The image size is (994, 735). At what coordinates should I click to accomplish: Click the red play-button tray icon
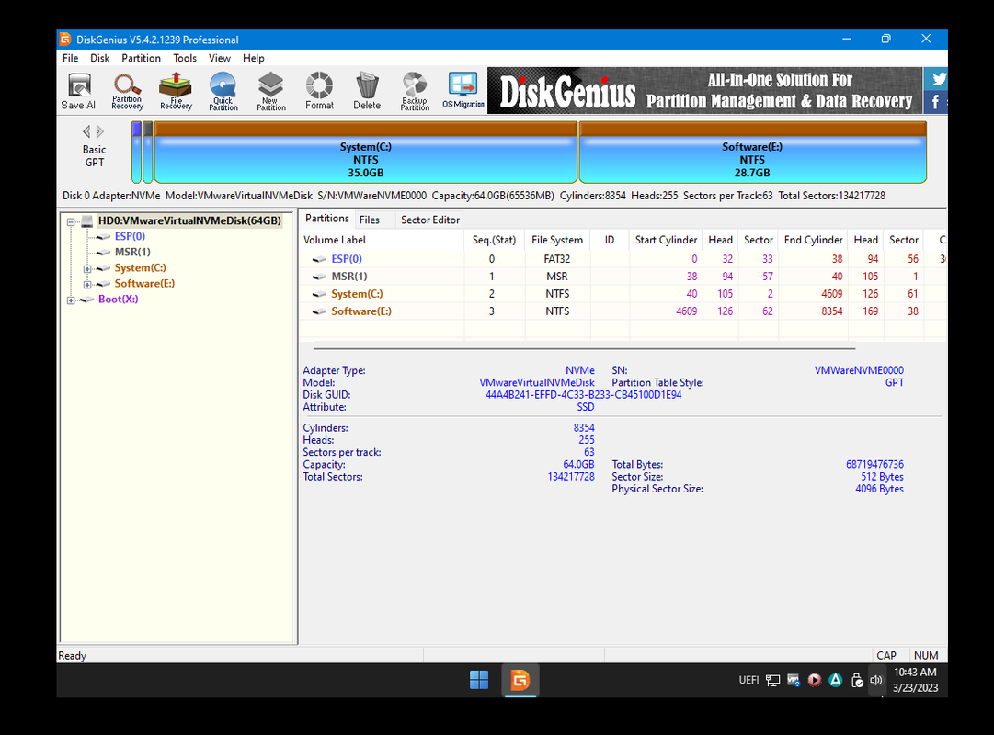pos(815,681)
